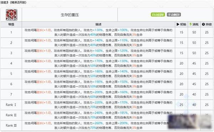Click level 6 cell in 等级 column
Screen dimensions: 214x132
tap(11, 84)
